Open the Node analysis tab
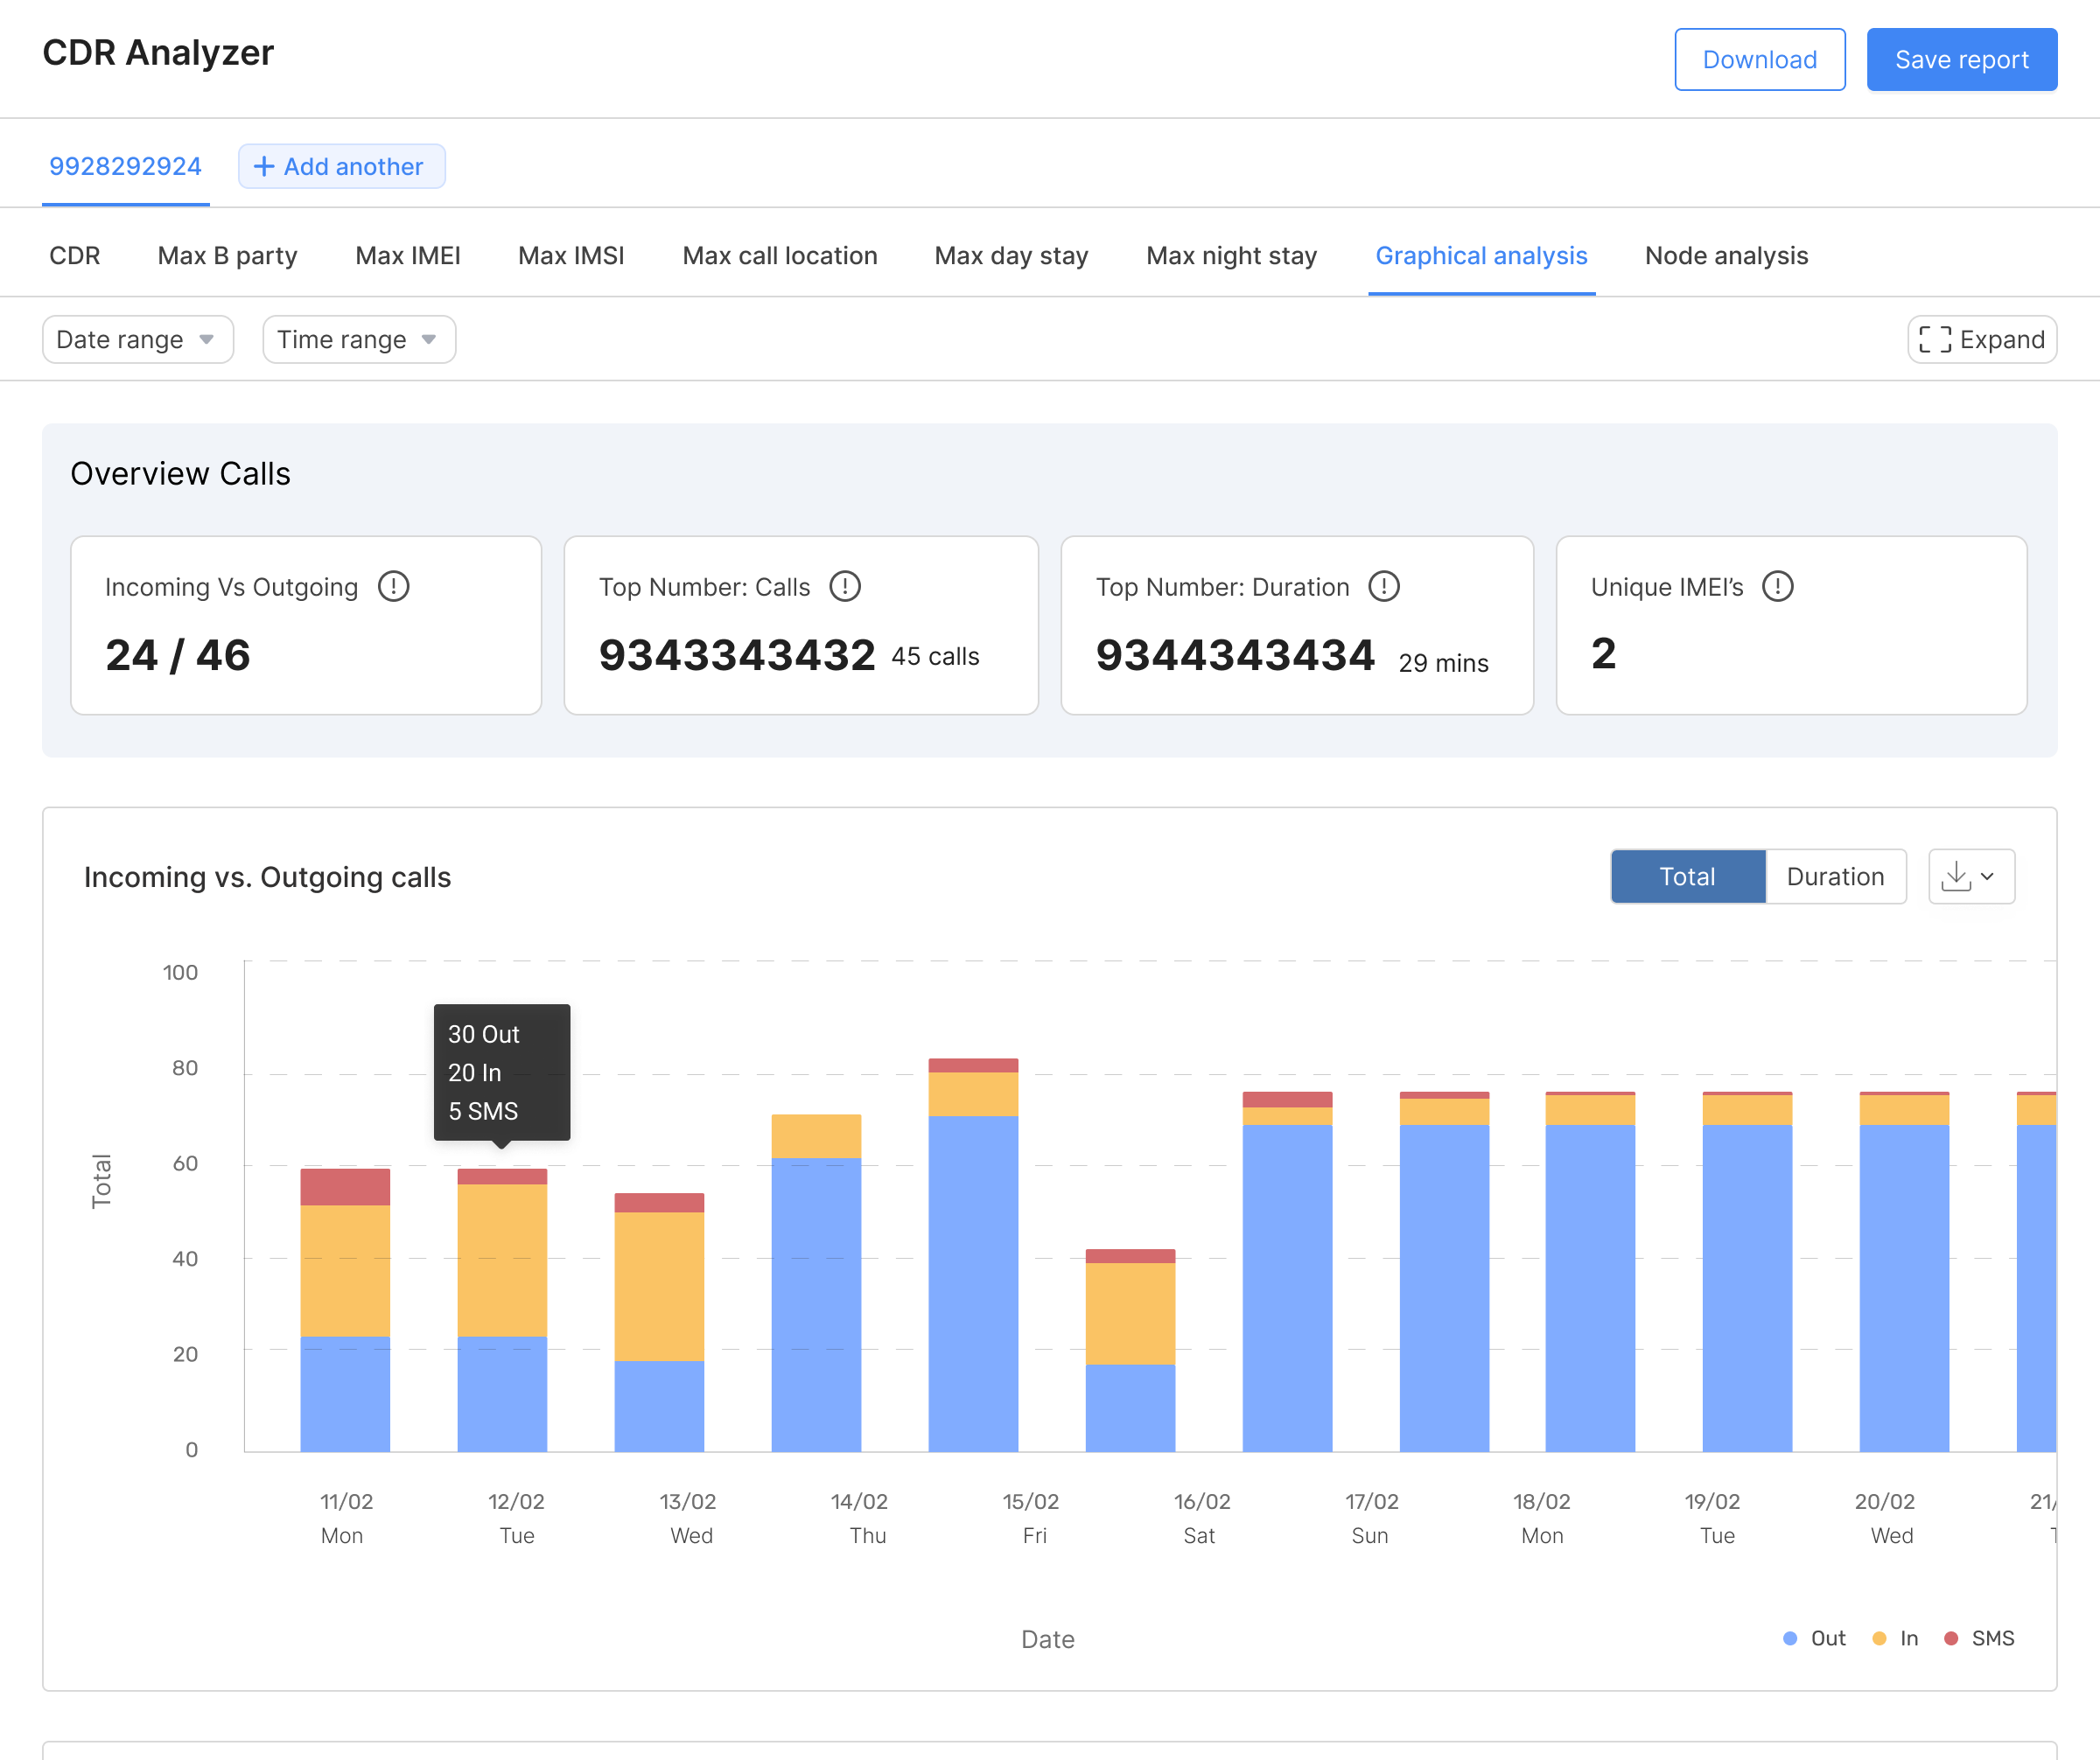 tap(1727, 255)
